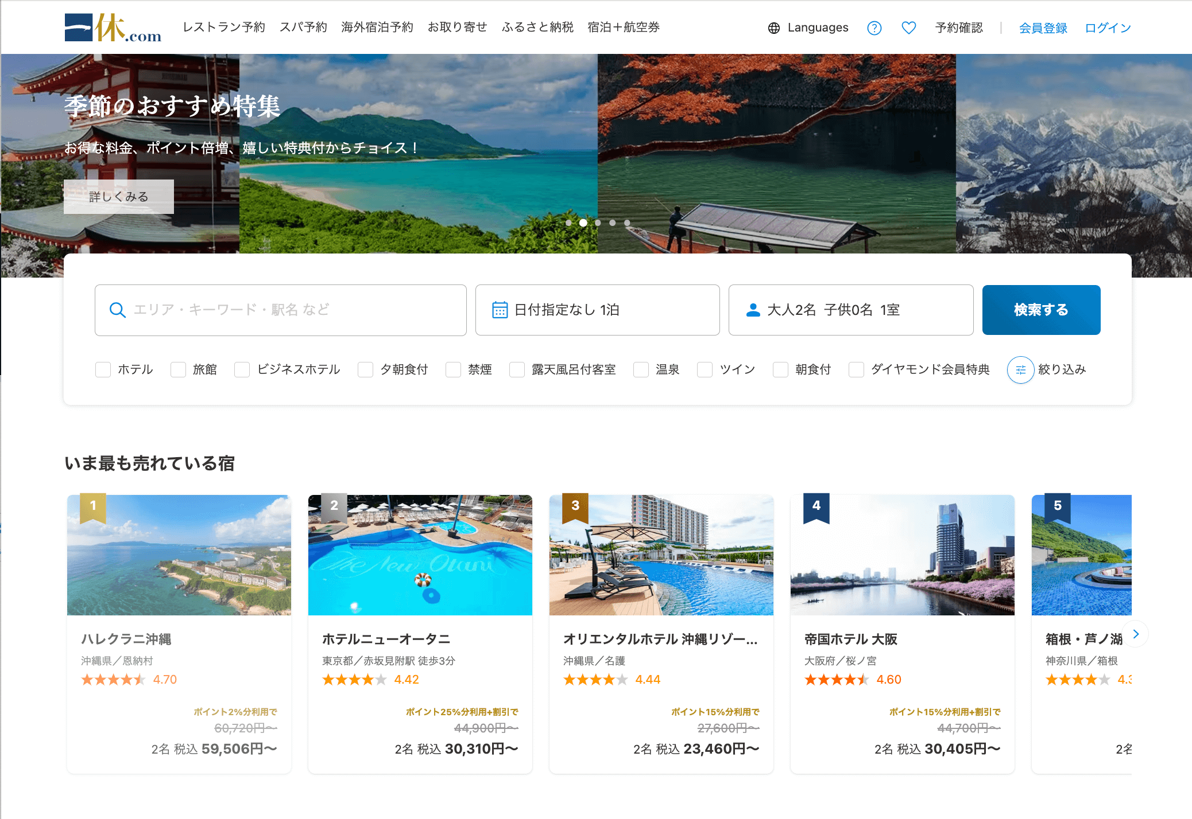Click hotel name ホテルニューオータニ
The image size is (1192, 819).
point(386,639)
